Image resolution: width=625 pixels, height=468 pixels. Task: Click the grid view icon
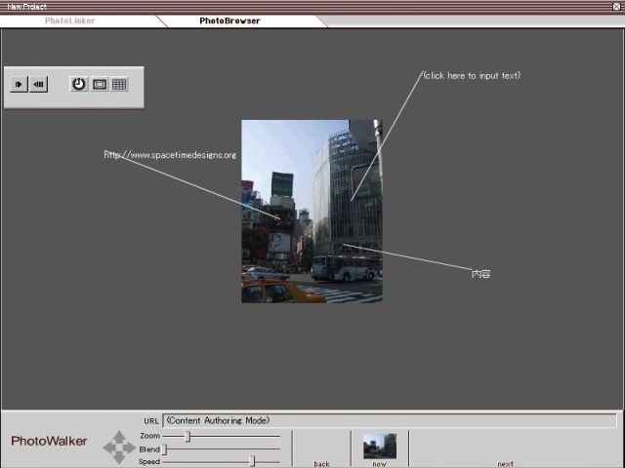click(119, 85)
